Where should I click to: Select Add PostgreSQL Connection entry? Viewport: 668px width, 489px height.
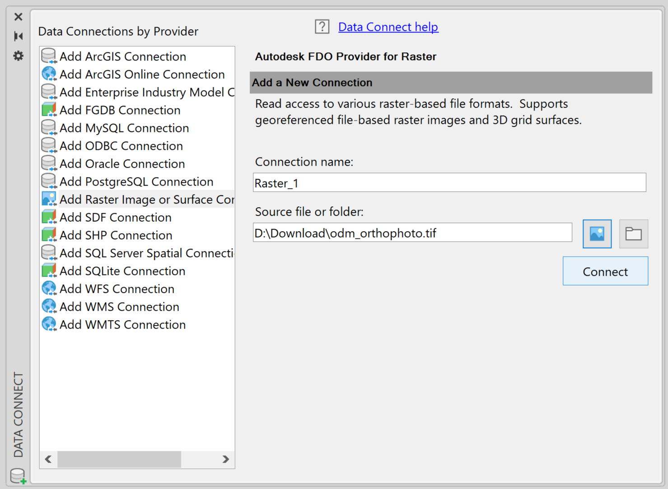[x=136, y=181]
